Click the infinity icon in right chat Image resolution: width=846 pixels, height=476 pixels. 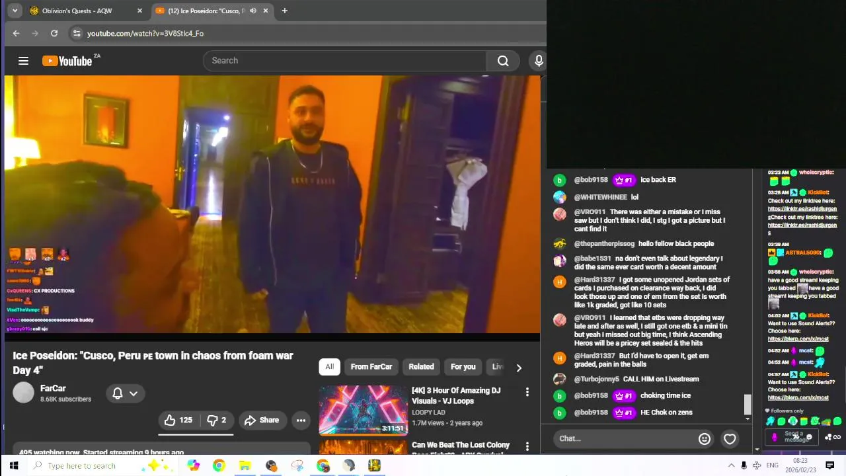(837, 437)
